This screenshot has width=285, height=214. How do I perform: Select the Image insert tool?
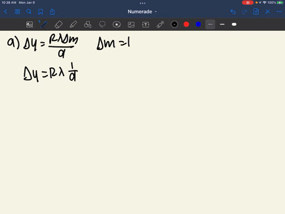coord(131,24)
